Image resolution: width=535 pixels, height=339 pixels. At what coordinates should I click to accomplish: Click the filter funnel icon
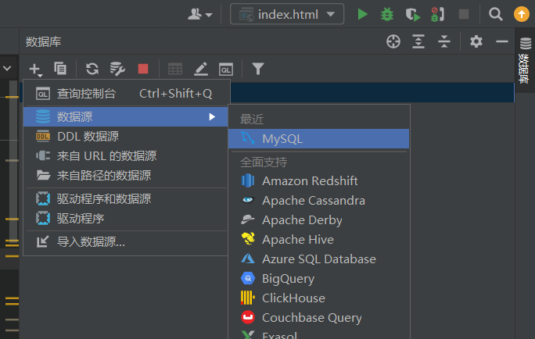(258, 69)
